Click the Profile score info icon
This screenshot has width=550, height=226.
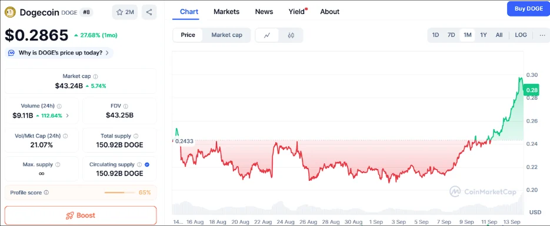(46, 193)
